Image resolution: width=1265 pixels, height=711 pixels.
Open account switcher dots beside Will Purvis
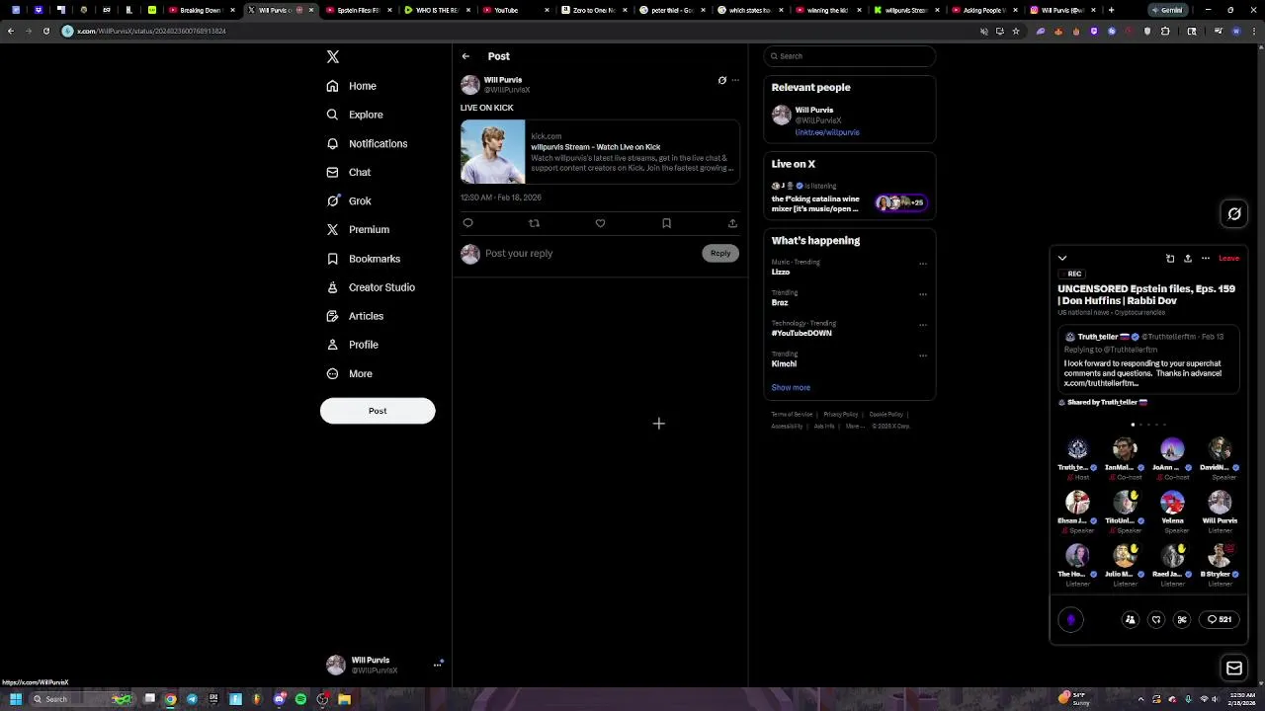[437, 666]
